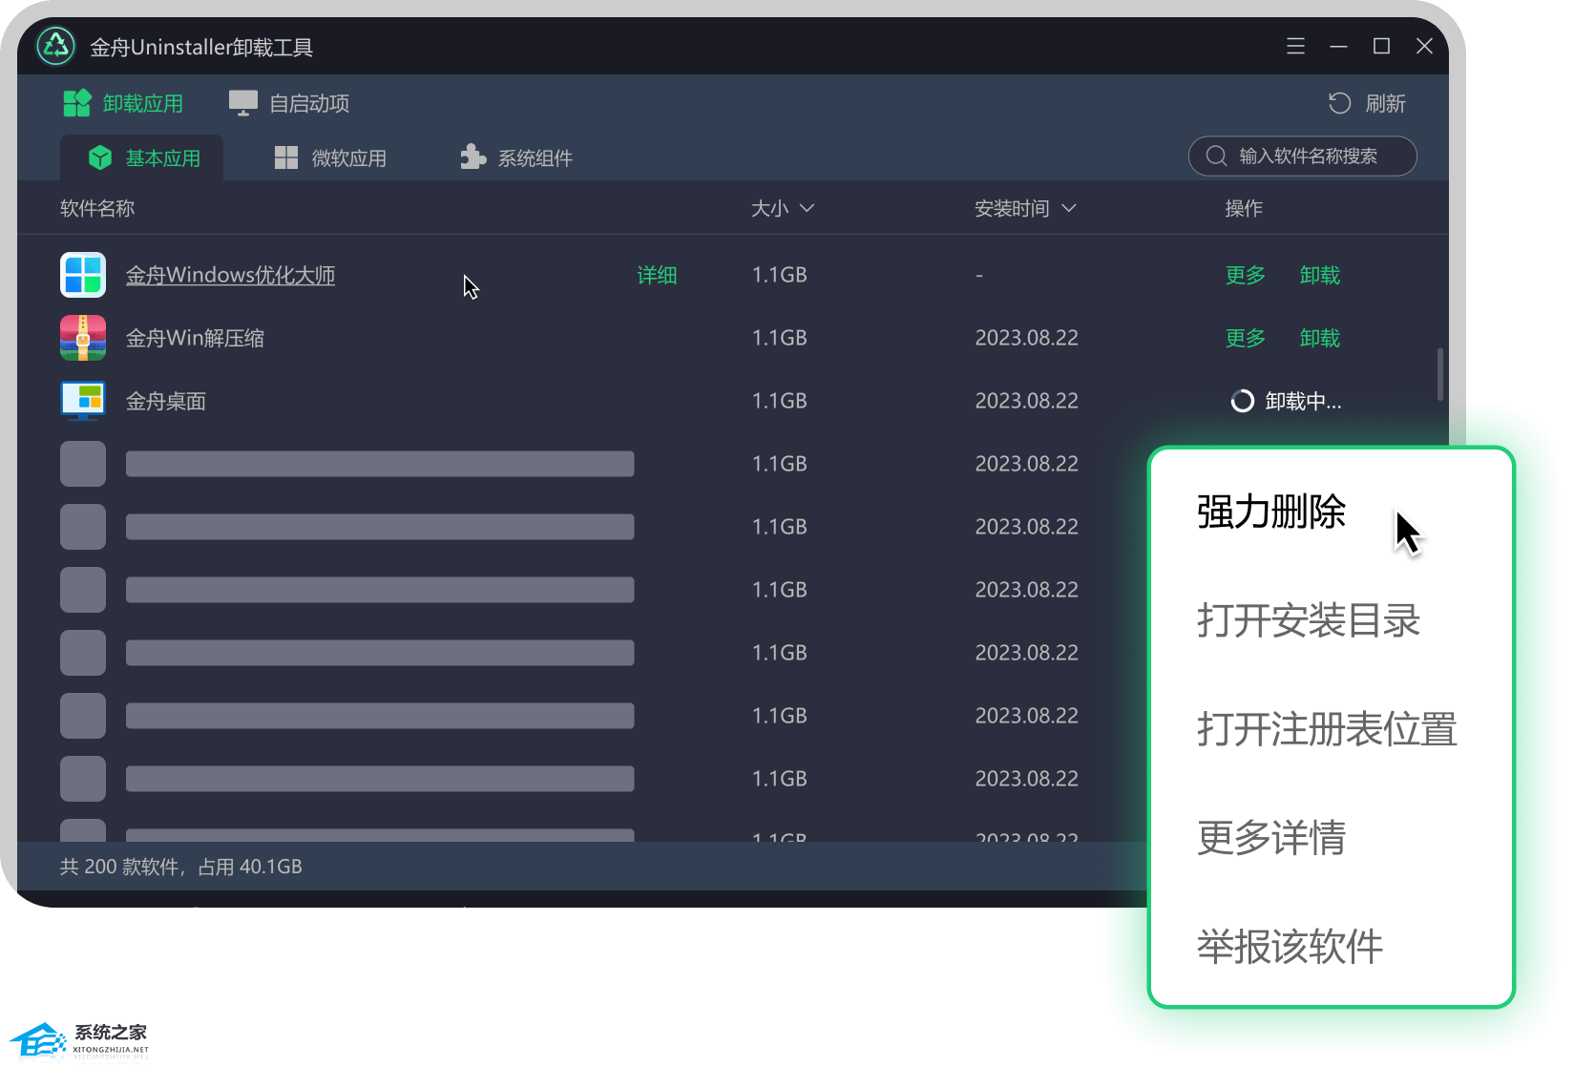The width and height of the screenshot is (1574, 1067).
Task: Click the Windows grid 微软应用 icon
Action: coord(286,157)
